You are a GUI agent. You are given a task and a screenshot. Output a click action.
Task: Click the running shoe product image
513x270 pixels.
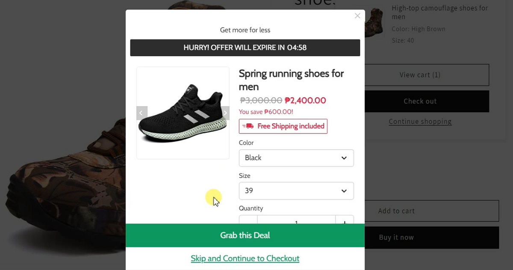pyautogui.click(x=183, y=112)
